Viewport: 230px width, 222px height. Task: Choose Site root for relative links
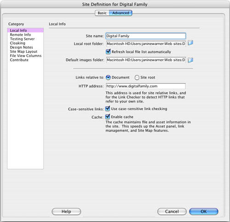pyautogui.click(x=137, y=78)
